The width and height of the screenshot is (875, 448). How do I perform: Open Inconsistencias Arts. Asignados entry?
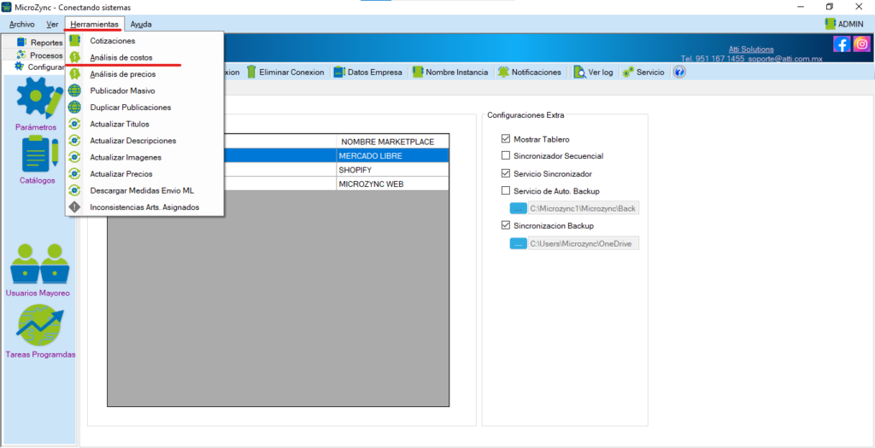[144, 207]
